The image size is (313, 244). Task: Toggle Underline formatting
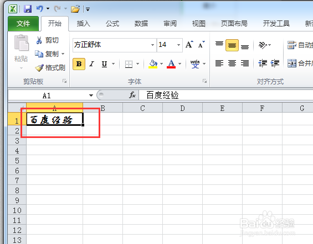pyautogui.click(x=104, y=64)
